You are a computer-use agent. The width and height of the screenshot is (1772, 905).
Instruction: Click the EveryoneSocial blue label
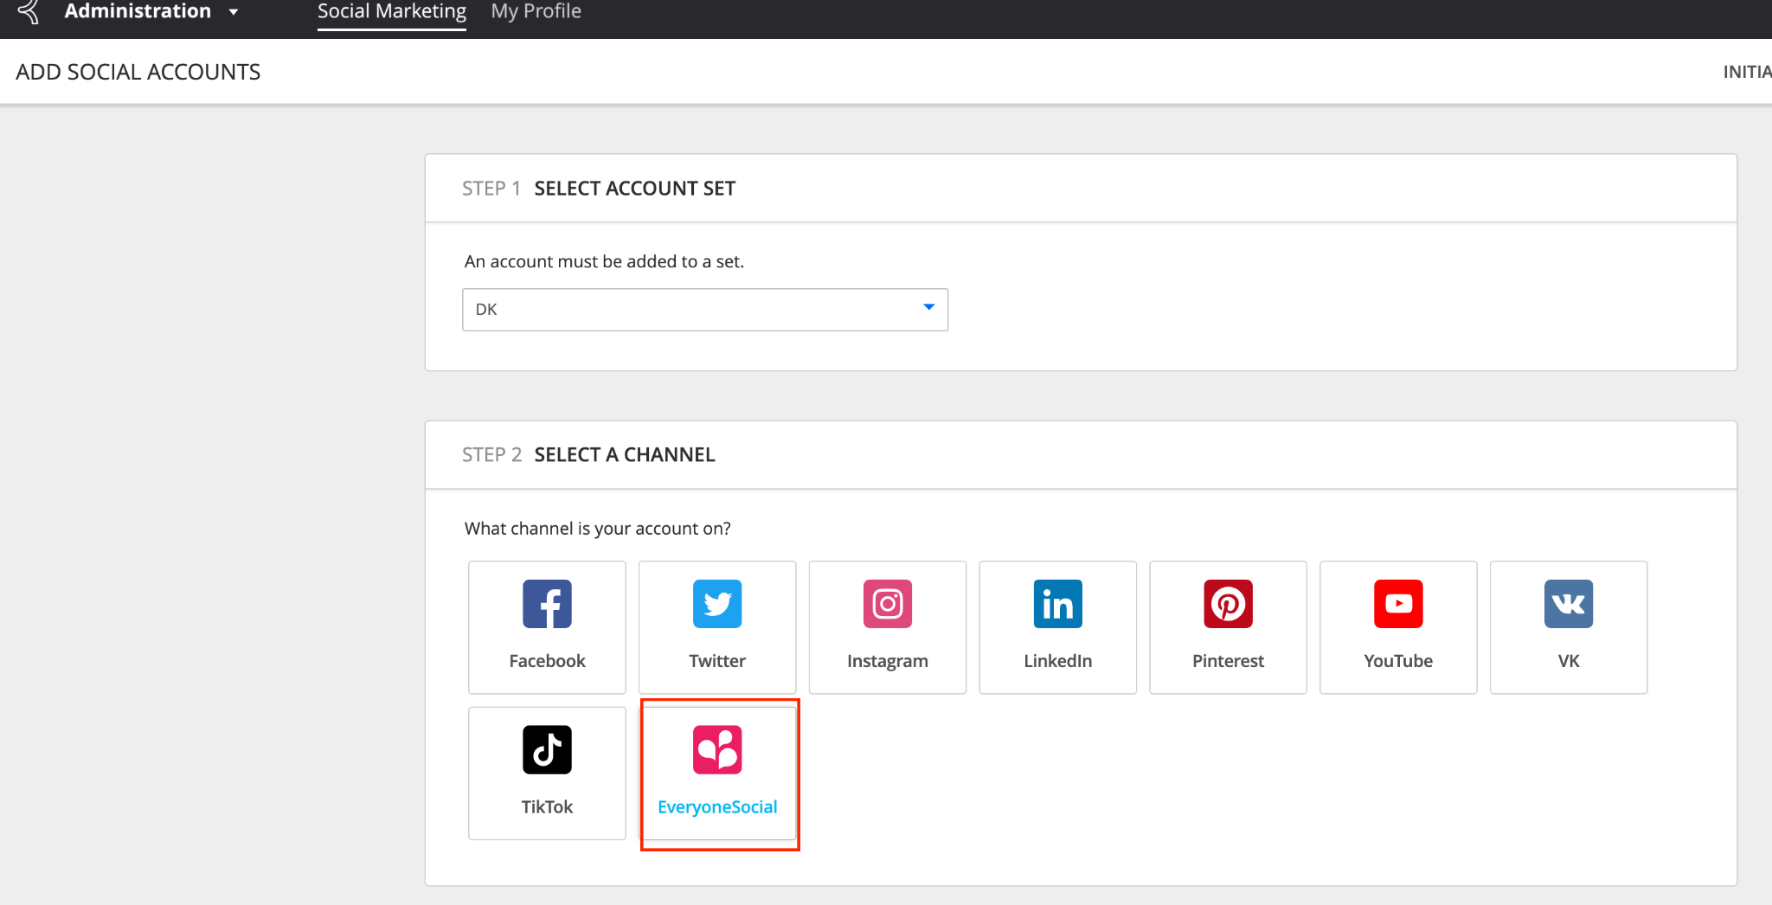(717, 806)
